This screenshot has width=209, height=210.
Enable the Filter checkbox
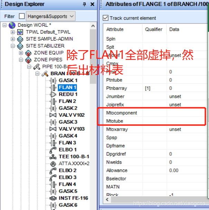tap(22, 16)
